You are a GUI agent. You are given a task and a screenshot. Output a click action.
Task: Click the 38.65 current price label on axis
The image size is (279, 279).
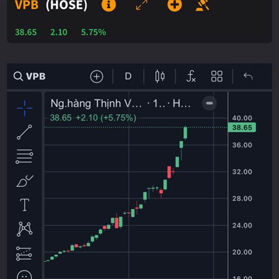(242, 127)
